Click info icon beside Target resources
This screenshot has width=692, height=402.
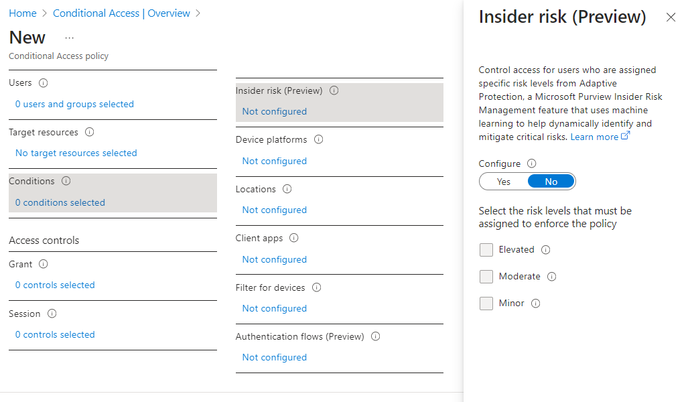coord(90,133)
